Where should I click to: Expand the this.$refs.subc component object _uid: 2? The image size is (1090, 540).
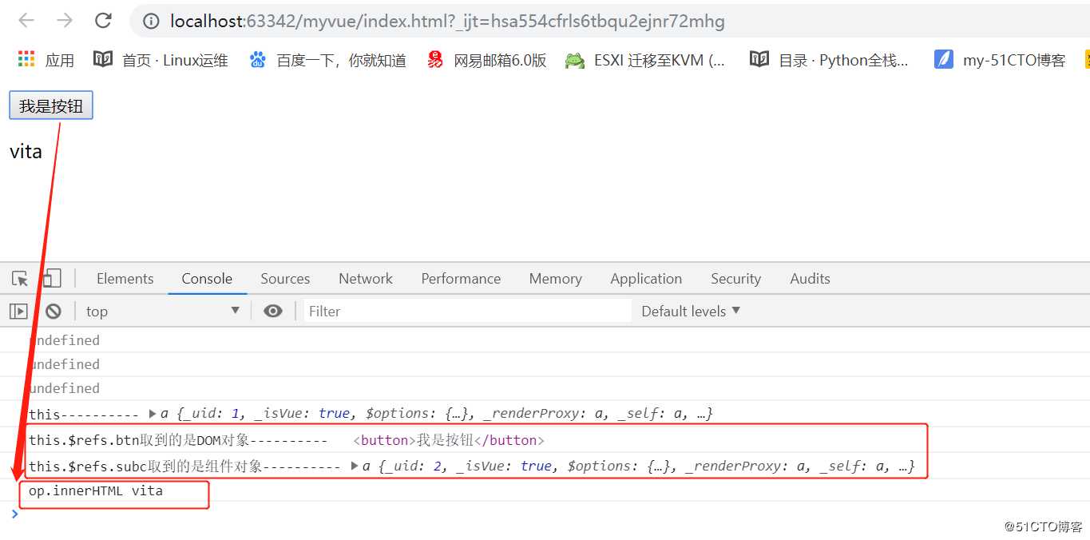355,466
